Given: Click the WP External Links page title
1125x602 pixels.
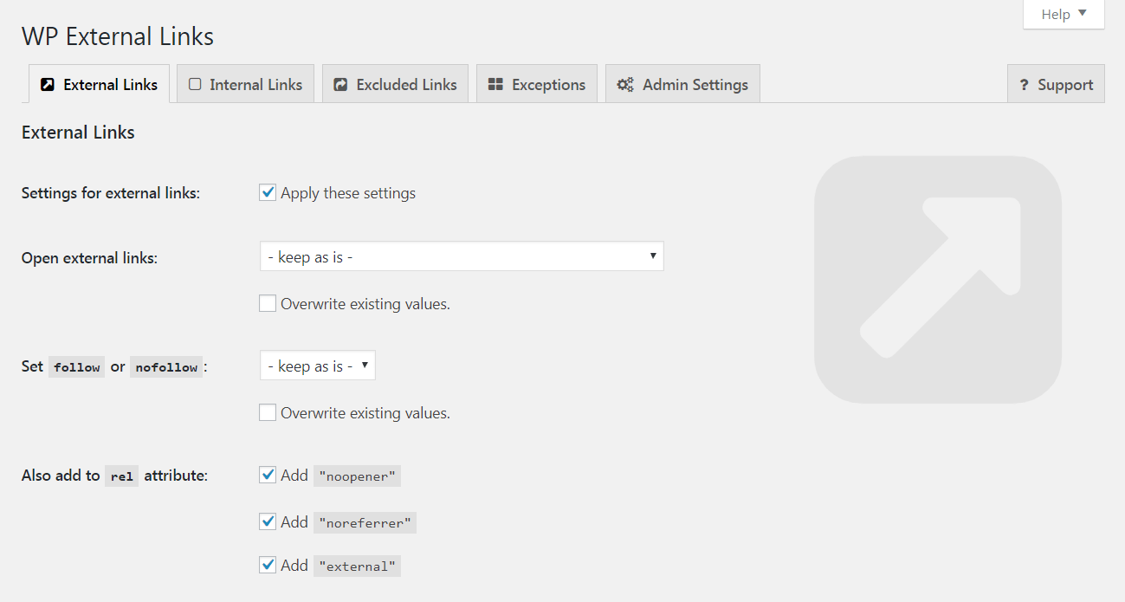Looking at the screenshot, I should (x=118, y=36).
